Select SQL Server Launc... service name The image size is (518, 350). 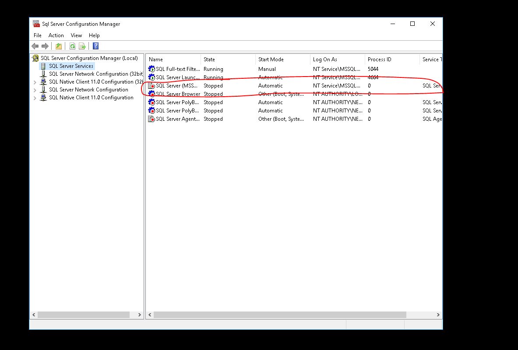[x=178, y=77]
